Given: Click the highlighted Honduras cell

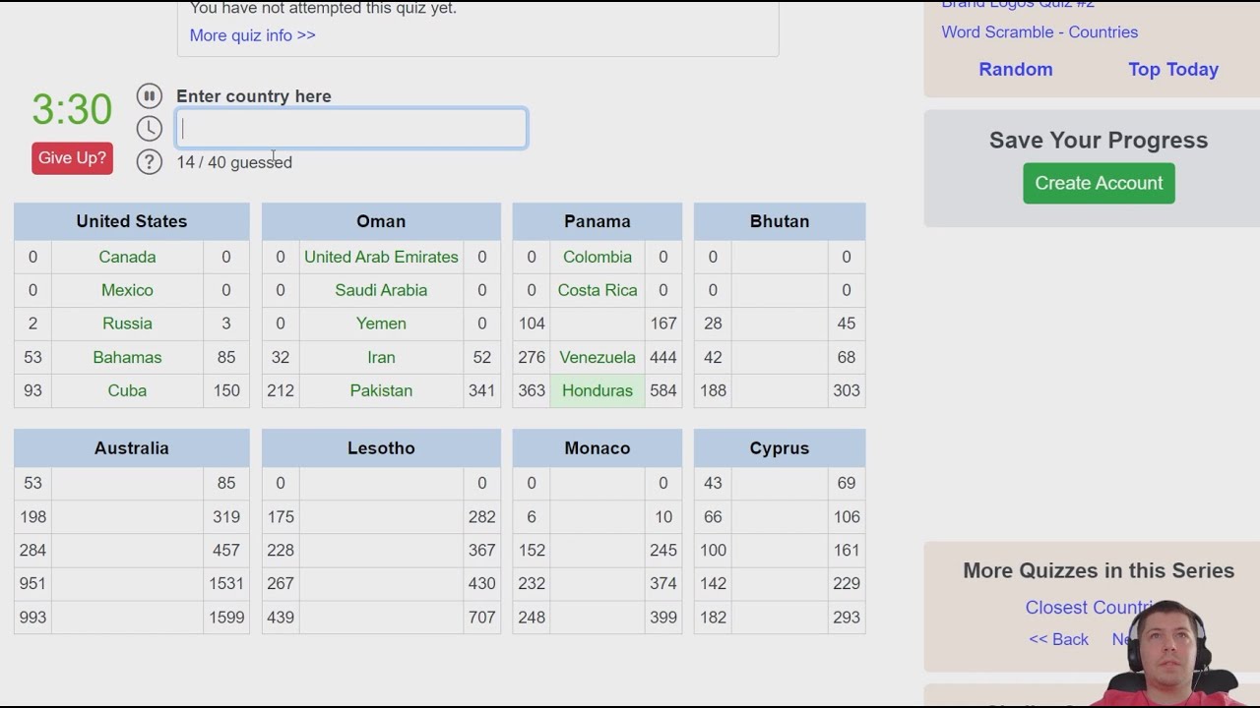Looking at the screenshot, I should coord(598,390).
